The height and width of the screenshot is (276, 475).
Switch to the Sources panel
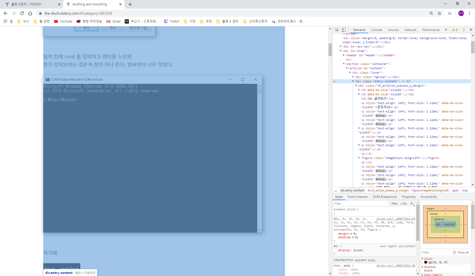[393, 30]
